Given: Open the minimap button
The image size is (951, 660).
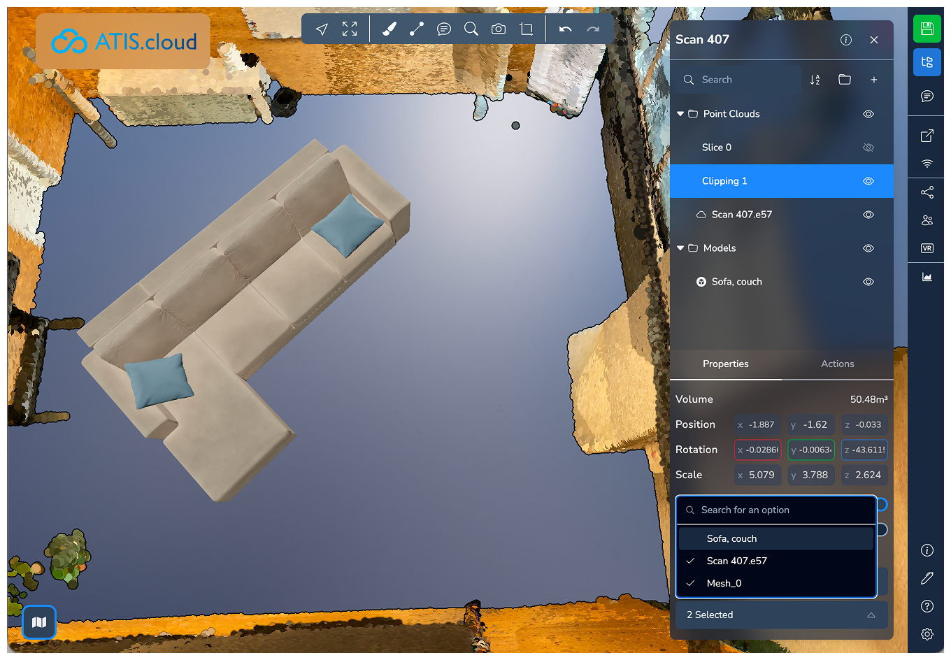Looking at the screenshot, I should tap(39, 622).
